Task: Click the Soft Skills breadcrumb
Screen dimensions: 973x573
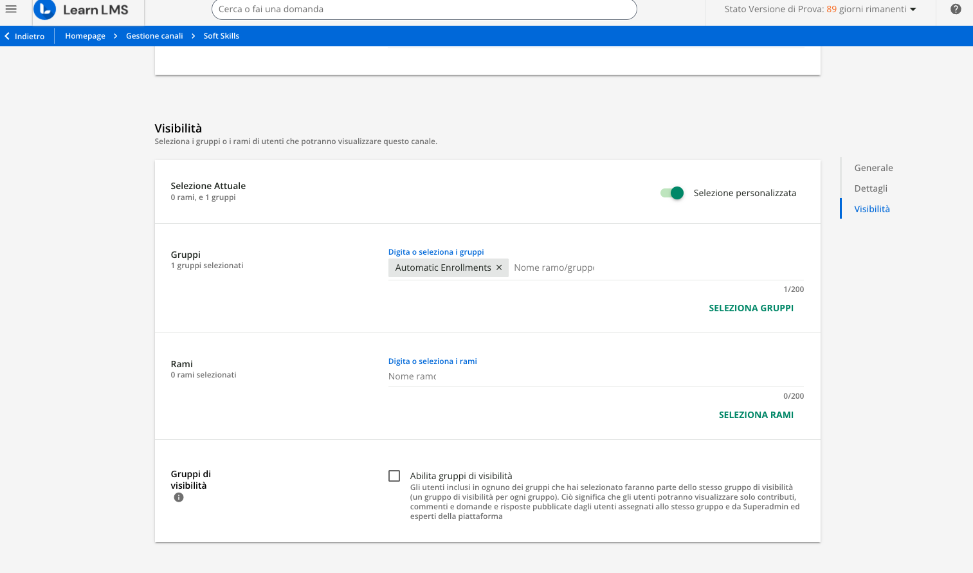Action: [x=221, y=36]
